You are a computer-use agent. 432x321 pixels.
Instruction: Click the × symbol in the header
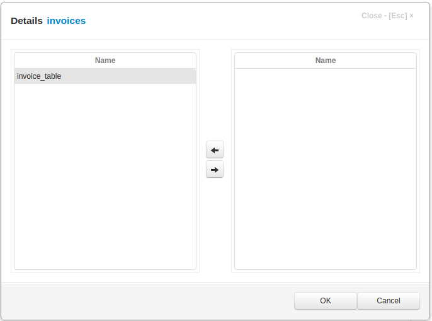(412, 16)
